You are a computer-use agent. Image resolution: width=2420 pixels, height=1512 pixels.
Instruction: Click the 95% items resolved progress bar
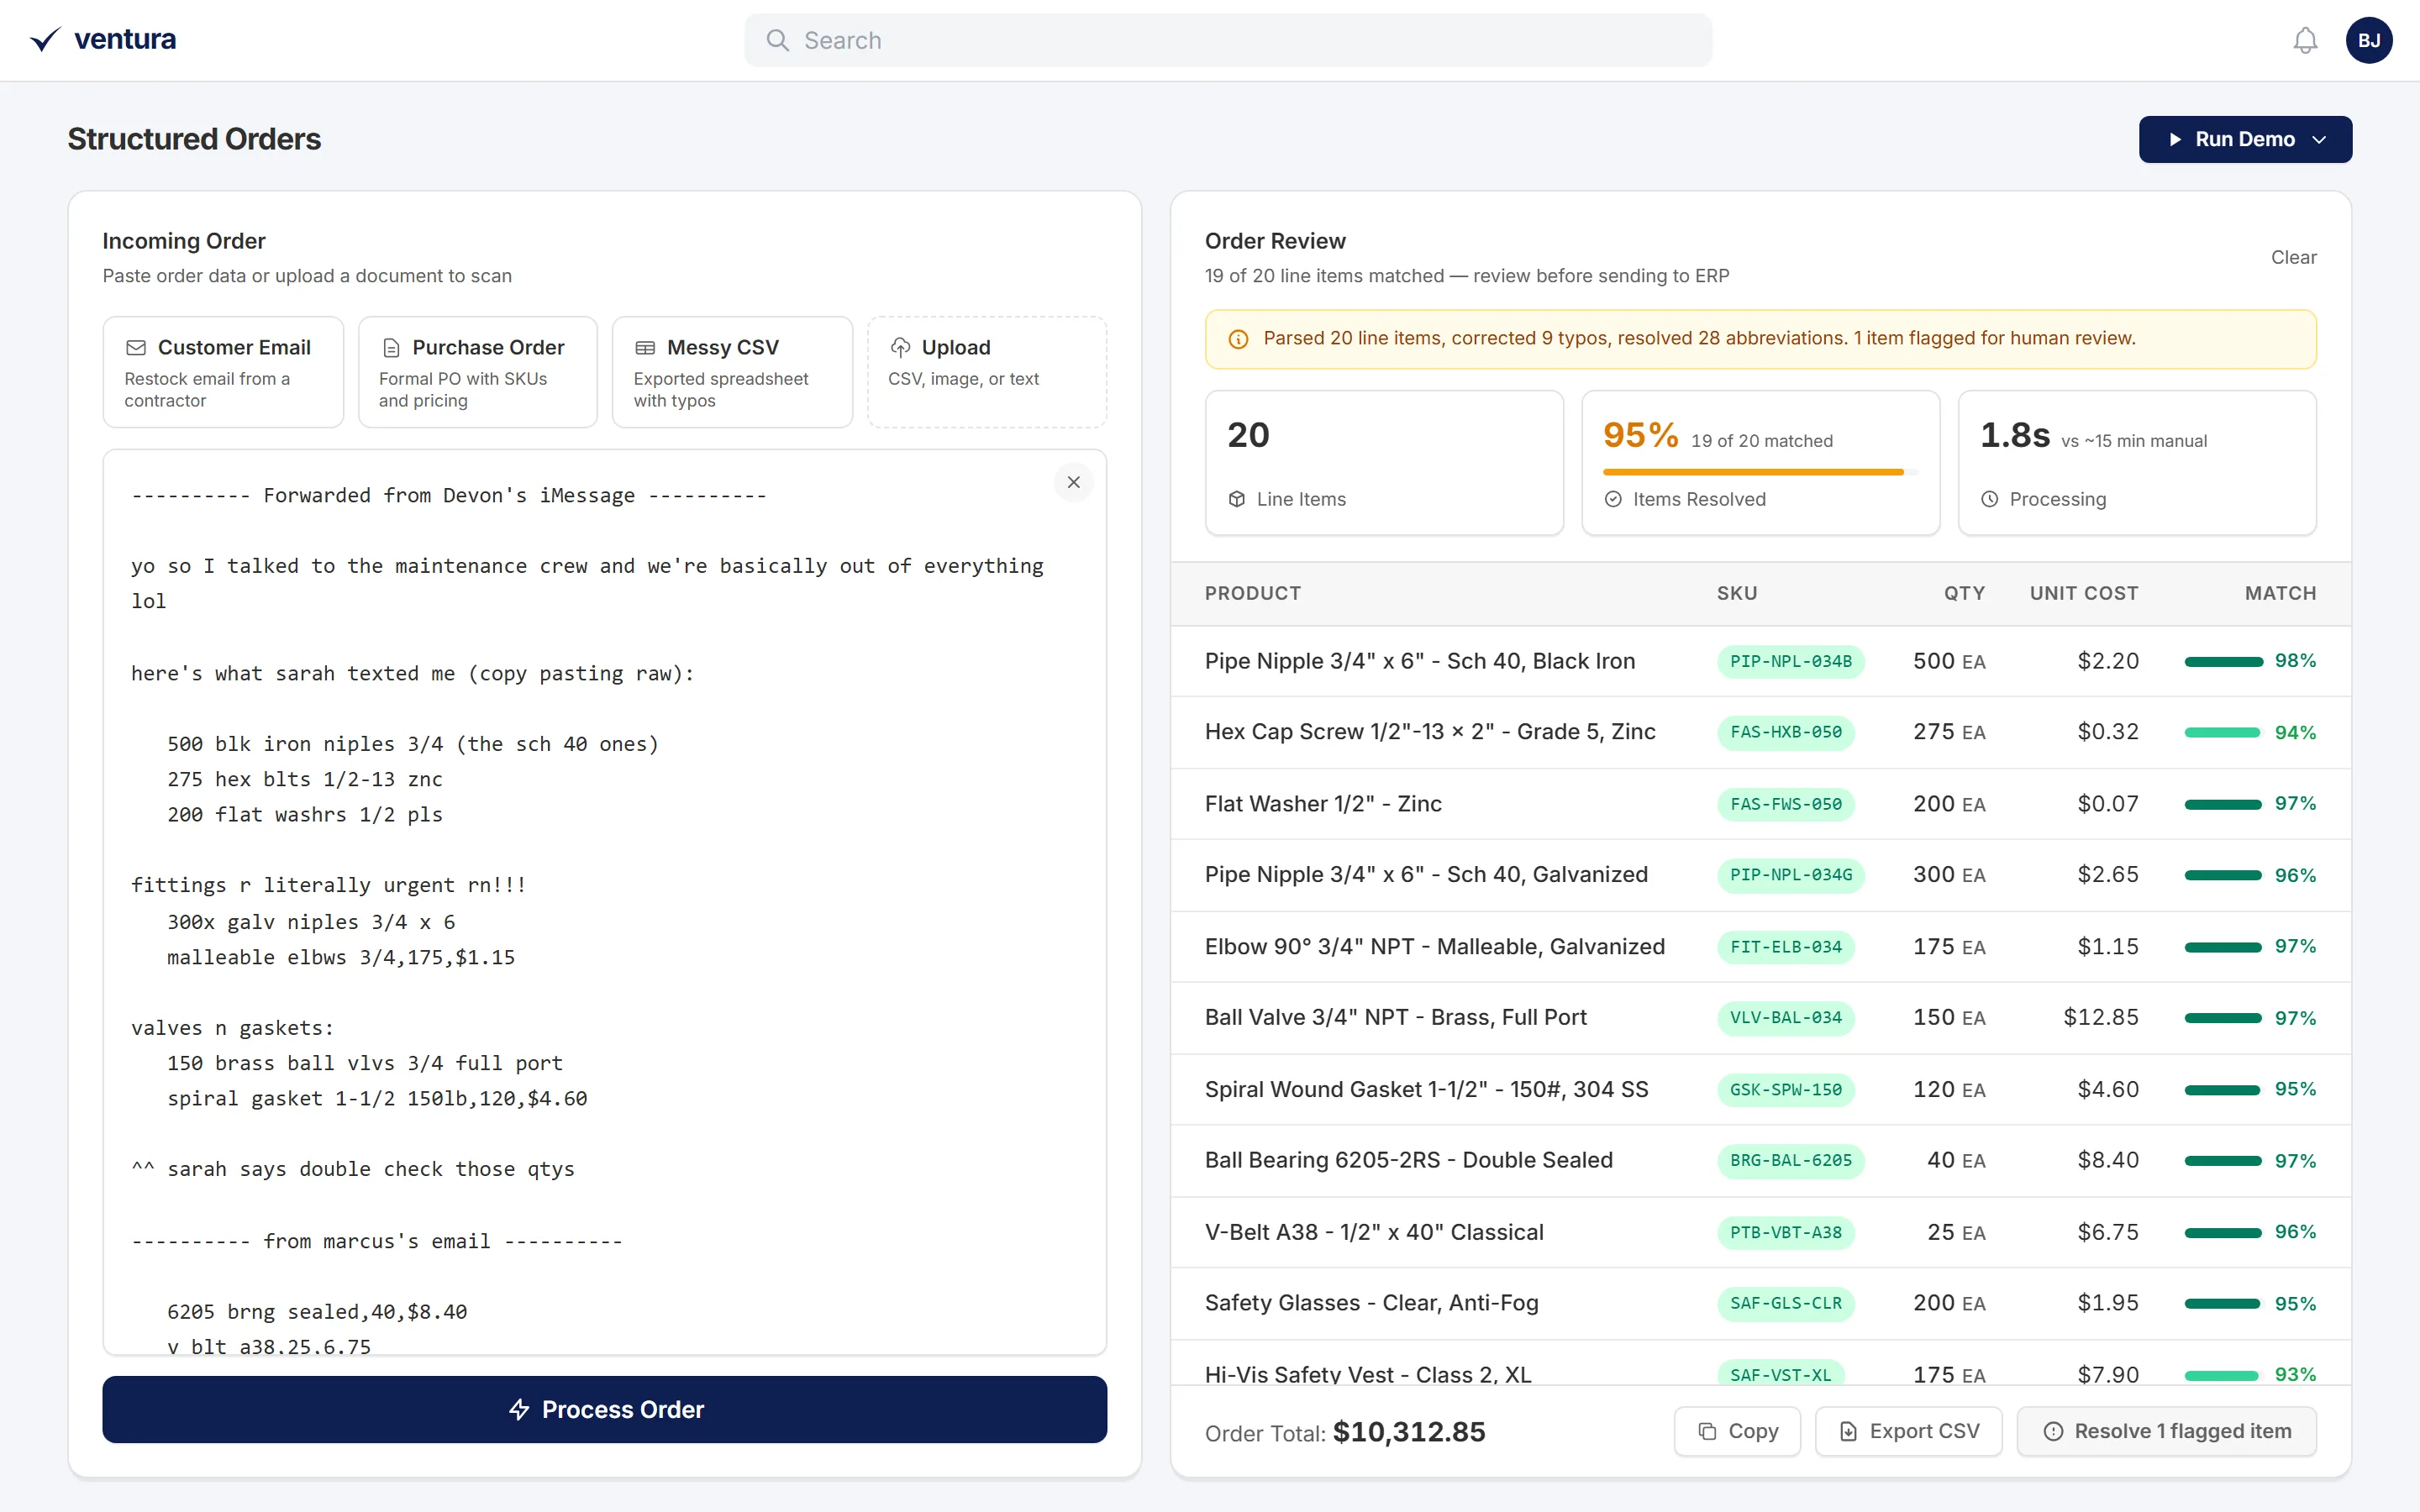tap(1760, 472)
